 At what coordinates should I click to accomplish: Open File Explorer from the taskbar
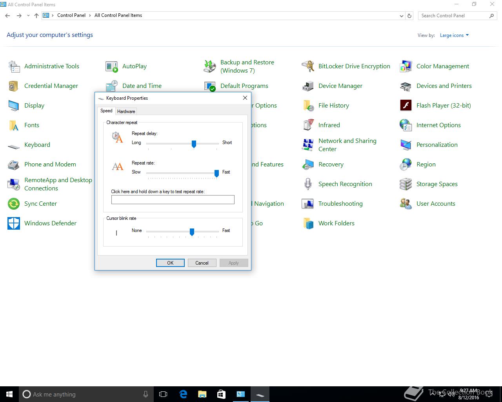coord(202,394)
